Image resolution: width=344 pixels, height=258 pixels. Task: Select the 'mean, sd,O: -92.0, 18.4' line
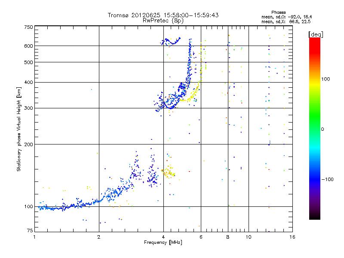[286, 17]
